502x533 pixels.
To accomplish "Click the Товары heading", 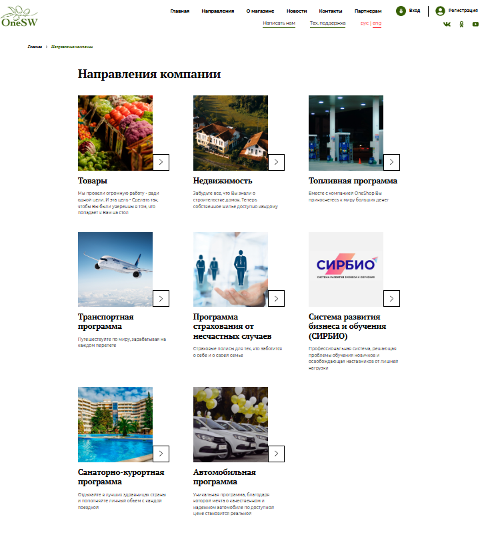I will (93, 181).
